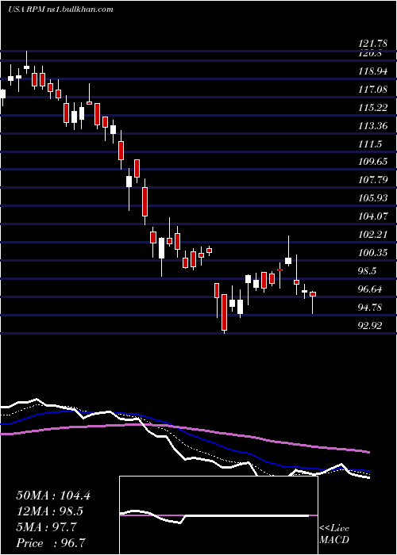Click the lowest long red candle near 92.92
This screenshot has height=555, width=397.
pyautogui.click(x=224, y=312)
